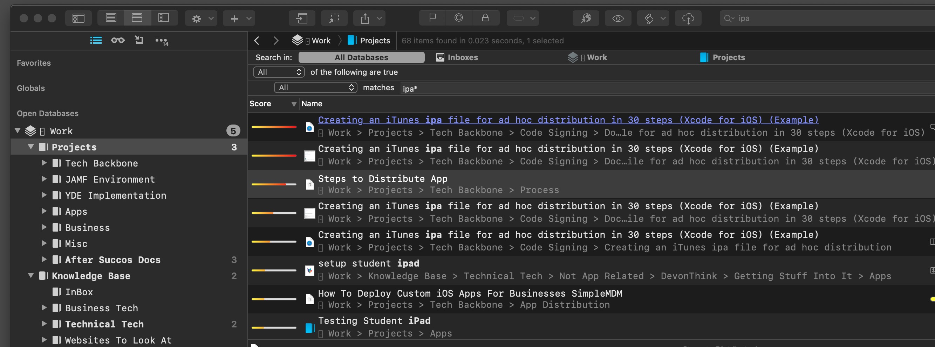The image size is (935, 347).
Task: Expand the YDE Implementation group
Action: [44, 195]
